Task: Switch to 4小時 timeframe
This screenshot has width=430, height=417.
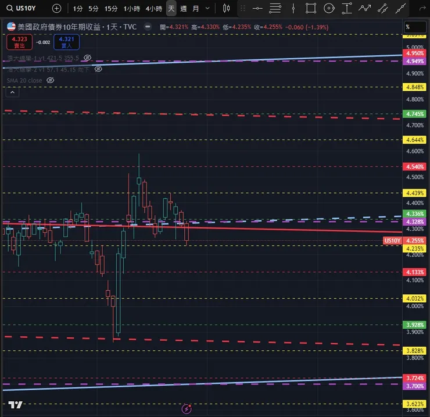Action: [154, 9]
